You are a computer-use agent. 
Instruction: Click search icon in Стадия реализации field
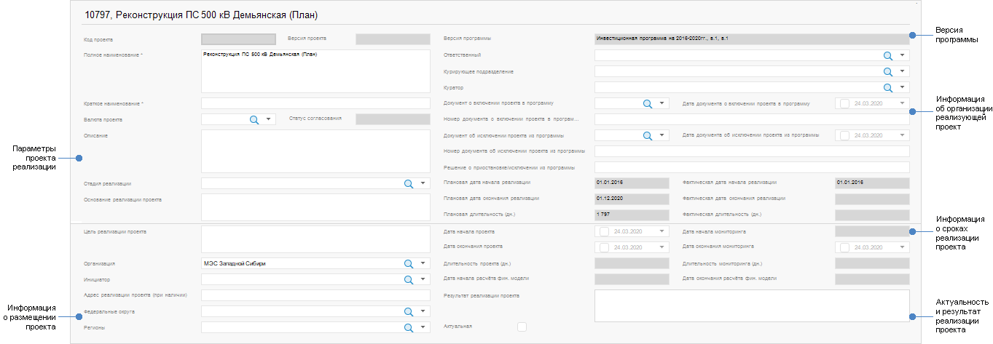click(409, 184)
